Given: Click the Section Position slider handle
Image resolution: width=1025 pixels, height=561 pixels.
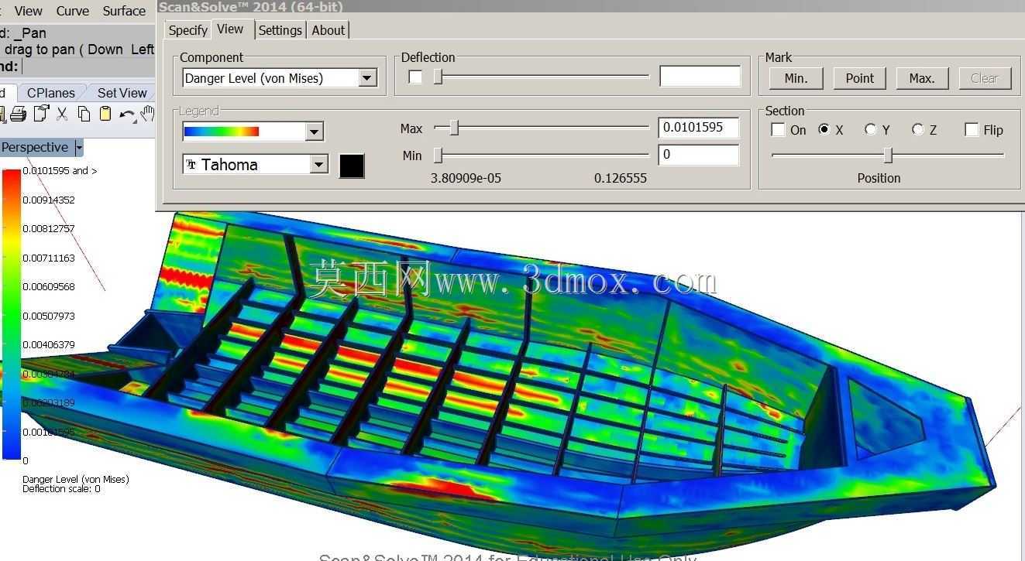Looking at the screenshot, I should 889,155.
